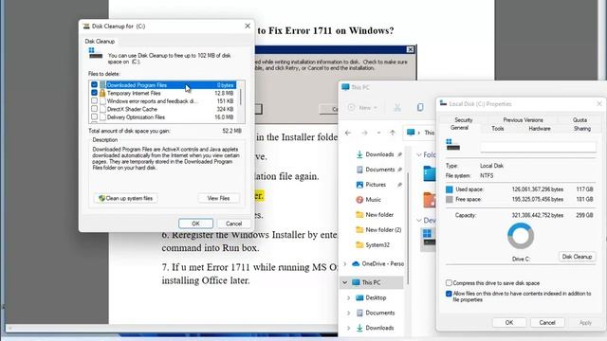Check Downloaded Program Files checkbox
The height and width of the screenshot is (341, 607).
tap(94, 84)
